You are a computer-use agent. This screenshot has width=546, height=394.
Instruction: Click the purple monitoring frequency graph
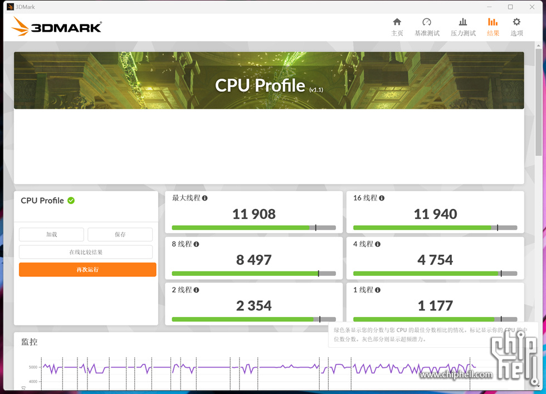259,368
